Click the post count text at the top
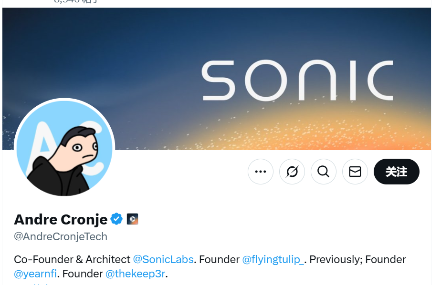441x285 pixels. 76,2
